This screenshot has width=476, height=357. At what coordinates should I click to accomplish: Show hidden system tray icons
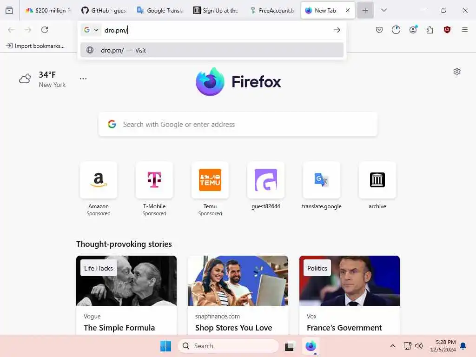[x=392, y=346]
